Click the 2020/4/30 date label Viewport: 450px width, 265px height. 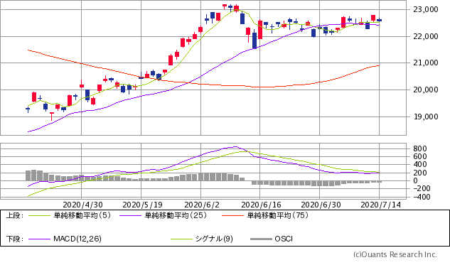point(82,205)
